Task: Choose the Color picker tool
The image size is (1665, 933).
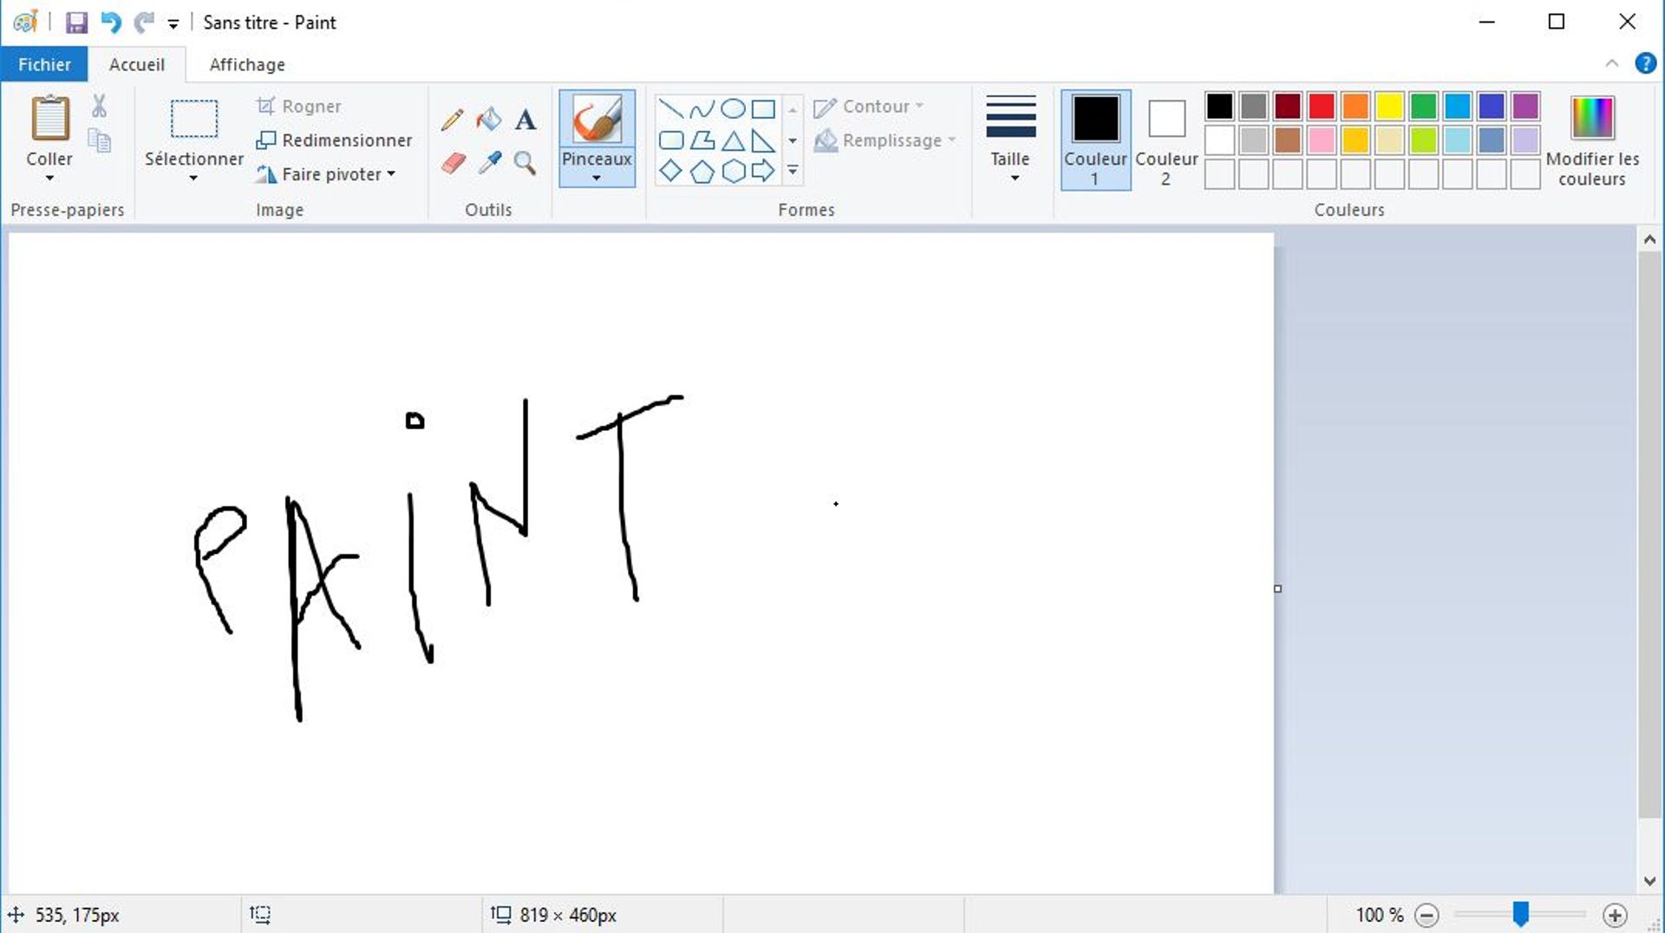Action: (x=488, y=164)
